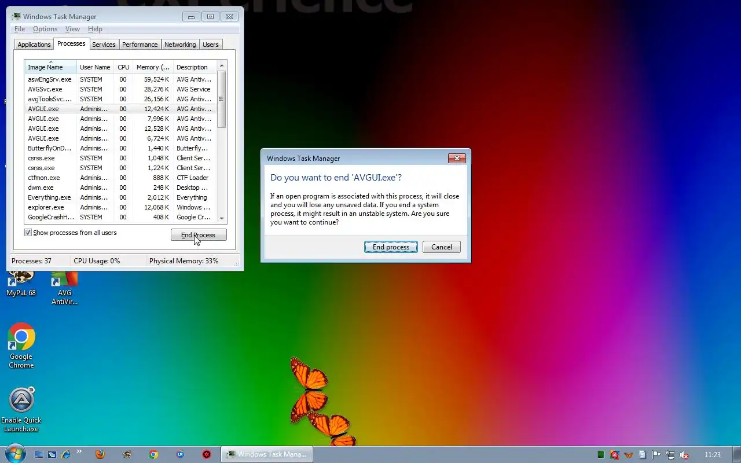Click the green Task Manager CPU tray icon
The width and height of the screenshot is (741, 463).
(x=601, y=455)
